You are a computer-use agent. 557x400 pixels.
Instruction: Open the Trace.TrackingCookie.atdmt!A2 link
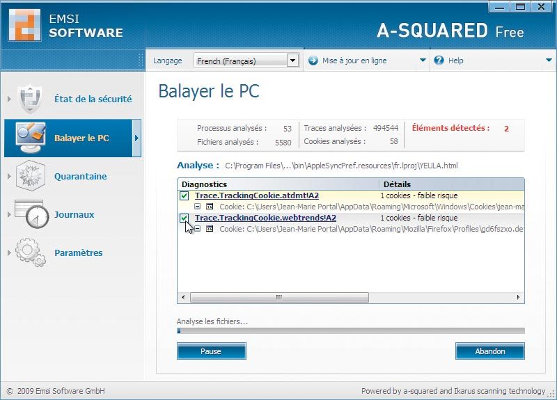coord(257,195)
